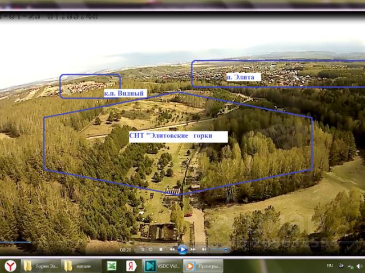Switch to VSDC Video Editor in the taskbar

pyautogui.click(x=162, y=266)
